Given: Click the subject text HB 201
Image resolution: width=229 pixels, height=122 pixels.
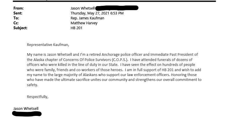Looking at the screenshot, I should click(x=76, y=28).
